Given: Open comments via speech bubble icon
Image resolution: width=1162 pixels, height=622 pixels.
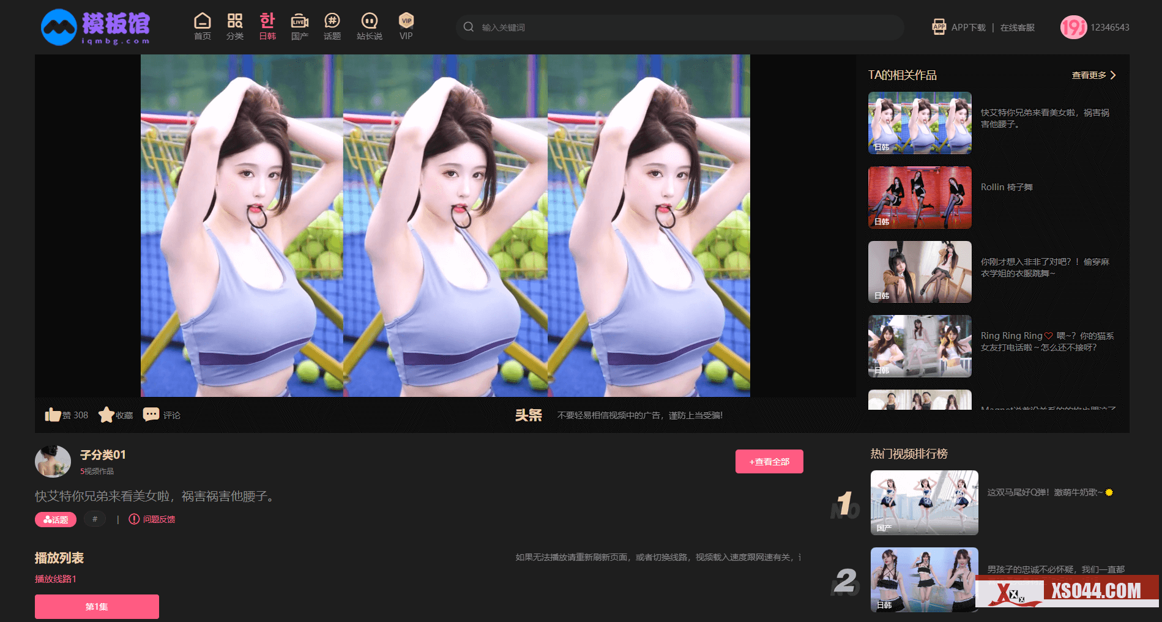Looking at the screenshot, I should 151,414.
